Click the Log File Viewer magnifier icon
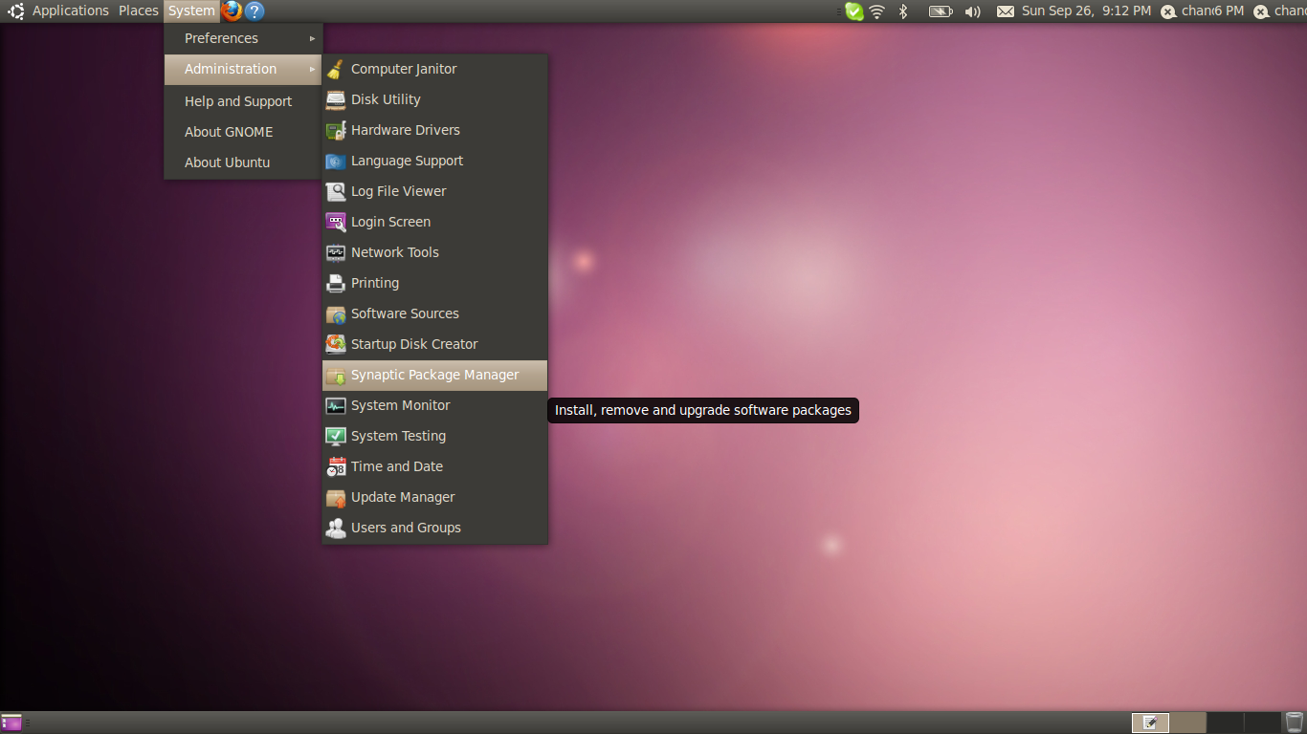This screenshot has width=1307, height=734. [335, 191]
